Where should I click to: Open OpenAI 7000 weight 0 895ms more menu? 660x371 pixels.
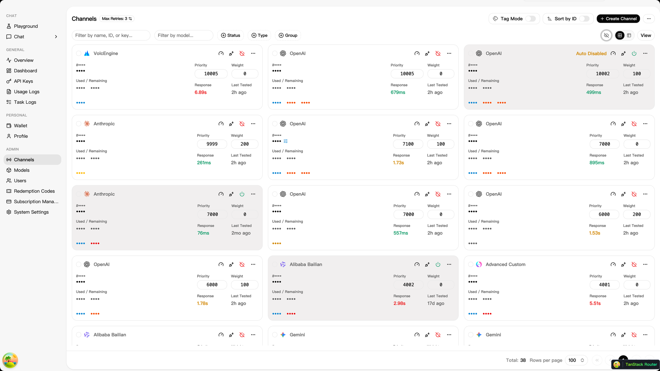[x=645, y=124]
